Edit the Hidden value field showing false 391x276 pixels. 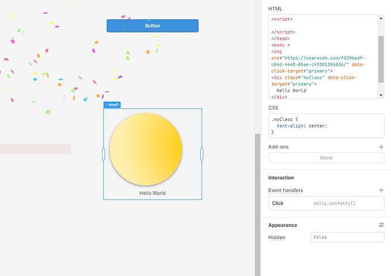pos(347,237)
